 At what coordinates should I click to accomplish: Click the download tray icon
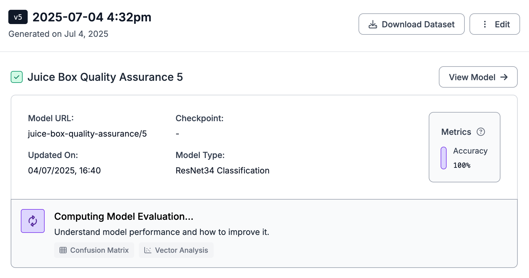point(373,24)
